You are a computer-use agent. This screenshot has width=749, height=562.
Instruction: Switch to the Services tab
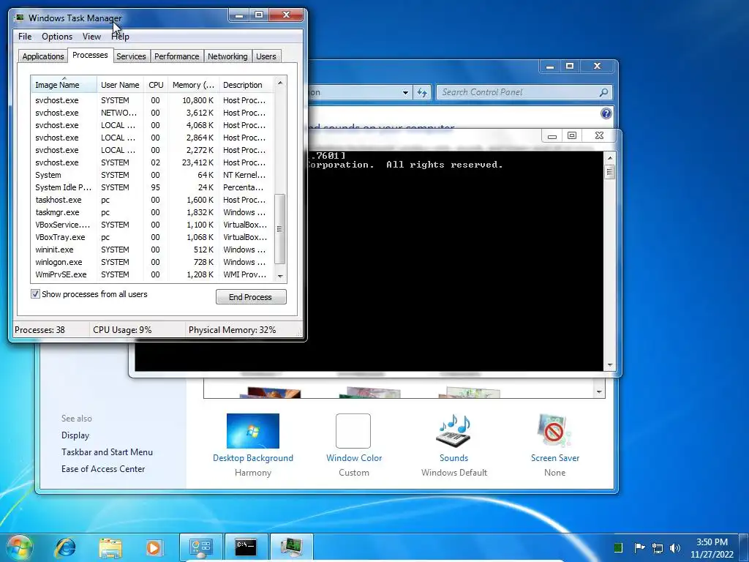click(131, 56)
